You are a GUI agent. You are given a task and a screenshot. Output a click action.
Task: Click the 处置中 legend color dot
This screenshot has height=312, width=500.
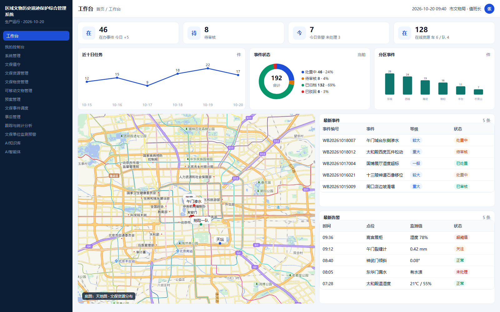[x=302, y=72]
